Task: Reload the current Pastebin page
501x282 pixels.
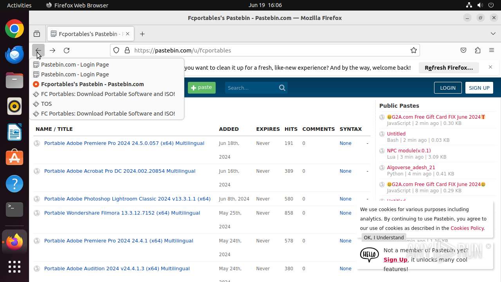Action: (x=67, y=50)
